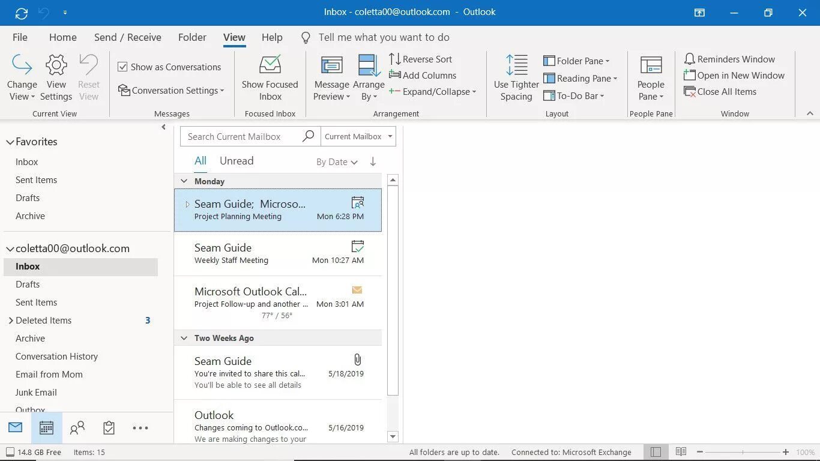Toggle Use Tighter Spacing

click(x=516, y=78)
